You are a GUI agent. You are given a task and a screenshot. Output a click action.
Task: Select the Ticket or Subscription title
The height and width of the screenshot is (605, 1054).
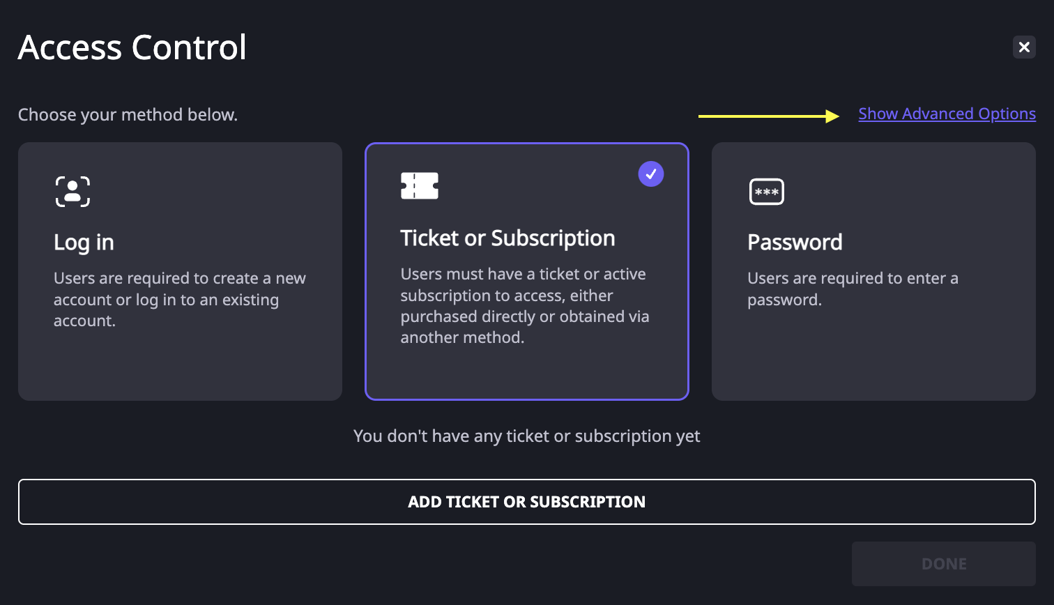pos(507,238)
